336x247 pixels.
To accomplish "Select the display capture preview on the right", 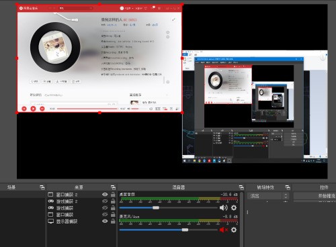I will [255, 107].
